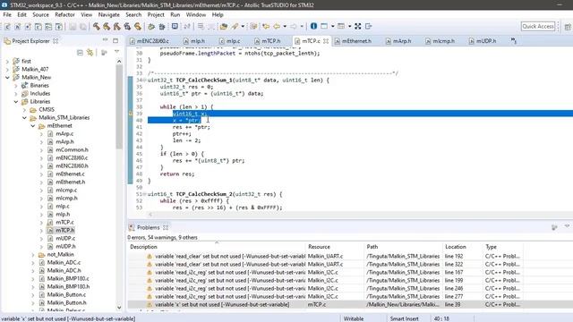Open the Navigate menu

pyautogui.click(x=108, y=14)
